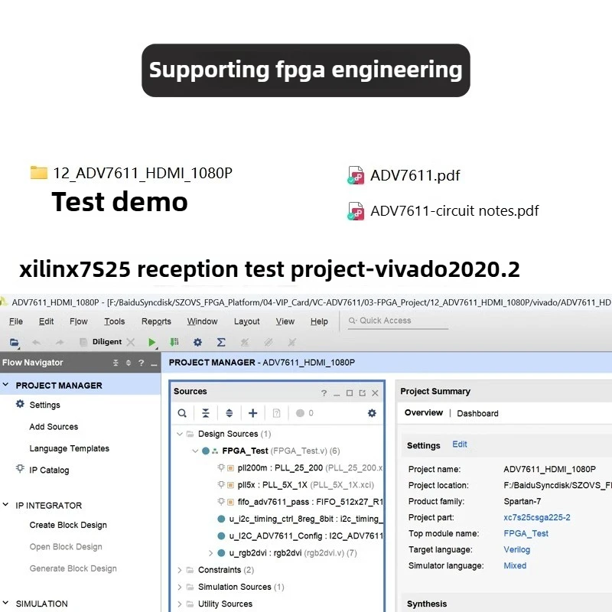The width and height of the screenshot is (612, 612).
Task: Select IP Catalog in Flow Navigator
Action: [49, 470]
